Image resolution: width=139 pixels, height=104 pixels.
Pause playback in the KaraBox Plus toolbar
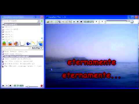(78, 22)
